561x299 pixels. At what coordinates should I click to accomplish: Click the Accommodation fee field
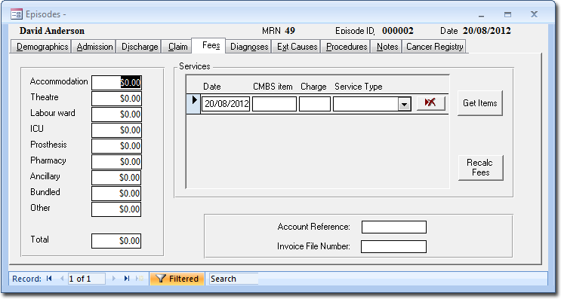click(x=116, y=83)
